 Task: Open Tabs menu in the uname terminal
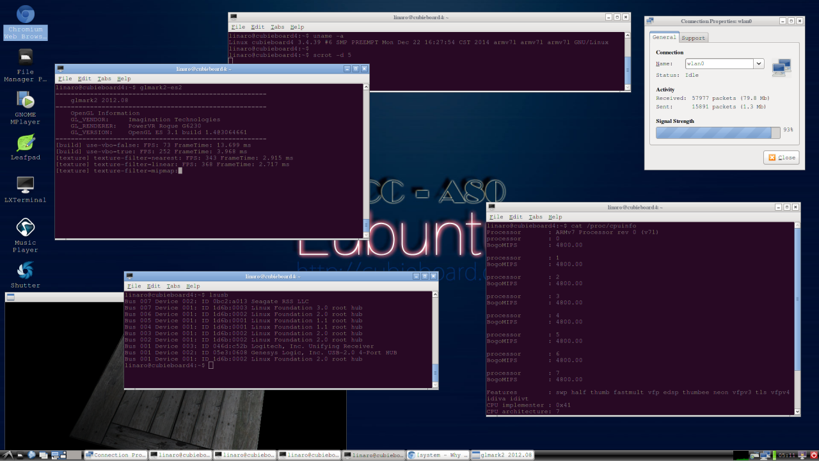(x=277, y=28)
